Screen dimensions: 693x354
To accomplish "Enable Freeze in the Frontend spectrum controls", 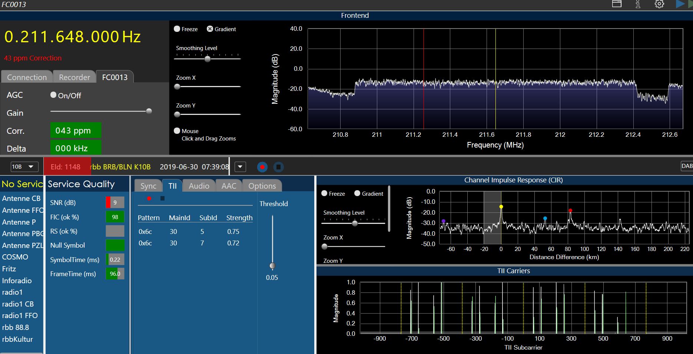I will click(x=177, y=29).
